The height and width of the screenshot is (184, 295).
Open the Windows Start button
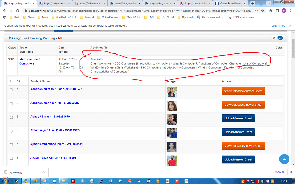[6, 181]
